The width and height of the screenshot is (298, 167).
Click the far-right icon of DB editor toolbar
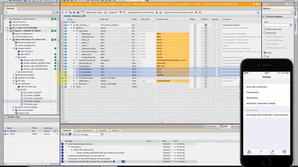point(257,13)
